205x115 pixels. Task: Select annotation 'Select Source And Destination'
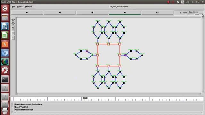(x=28, y=104)
